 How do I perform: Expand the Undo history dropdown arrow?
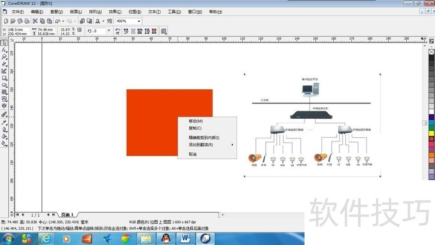[65, 21]
